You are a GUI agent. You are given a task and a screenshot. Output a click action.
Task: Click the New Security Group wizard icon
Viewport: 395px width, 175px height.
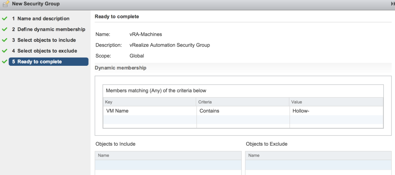pos(6,4)
